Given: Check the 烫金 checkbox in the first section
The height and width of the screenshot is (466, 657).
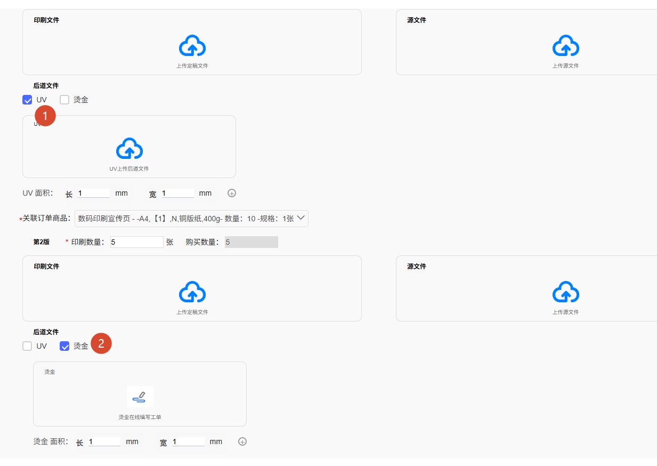Looking at the screenshot, I should tap(64, 100).
